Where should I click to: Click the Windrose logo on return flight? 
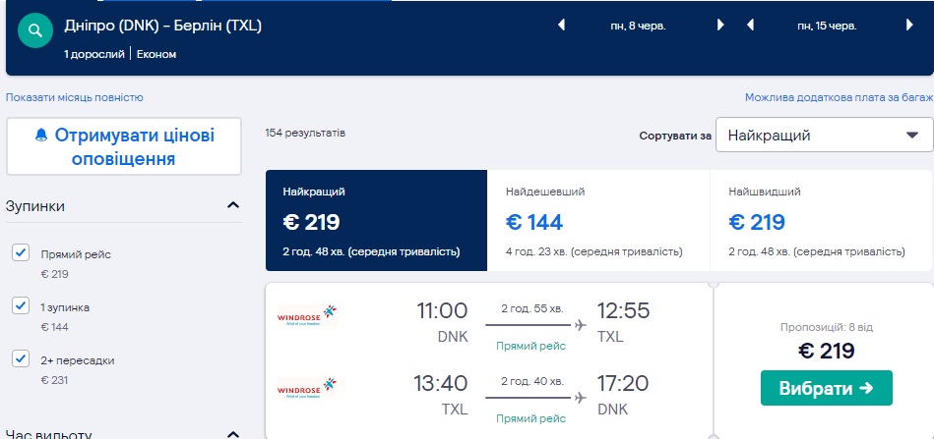307,387
